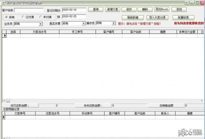This screenshot has width=205, height=139.
Task: Open 导入欠款记录 import button
Action: [158, 17]
